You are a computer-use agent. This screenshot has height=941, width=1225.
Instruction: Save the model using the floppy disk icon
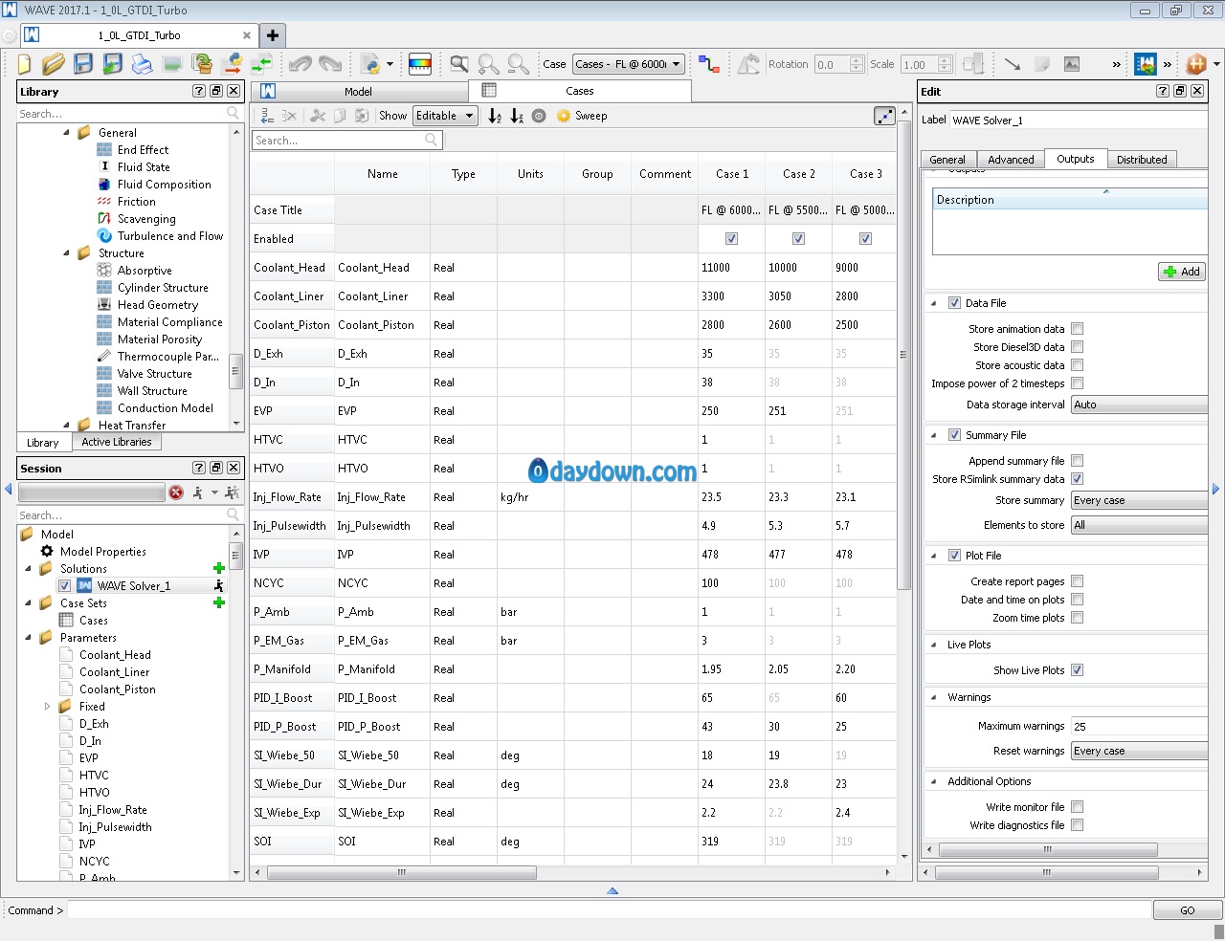pyautogui.click(x=83, y=64)
